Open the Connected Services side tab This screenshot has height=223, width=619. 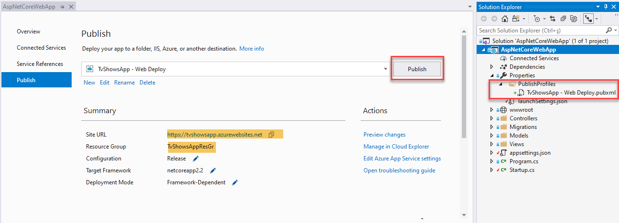(x=41, y=48)
